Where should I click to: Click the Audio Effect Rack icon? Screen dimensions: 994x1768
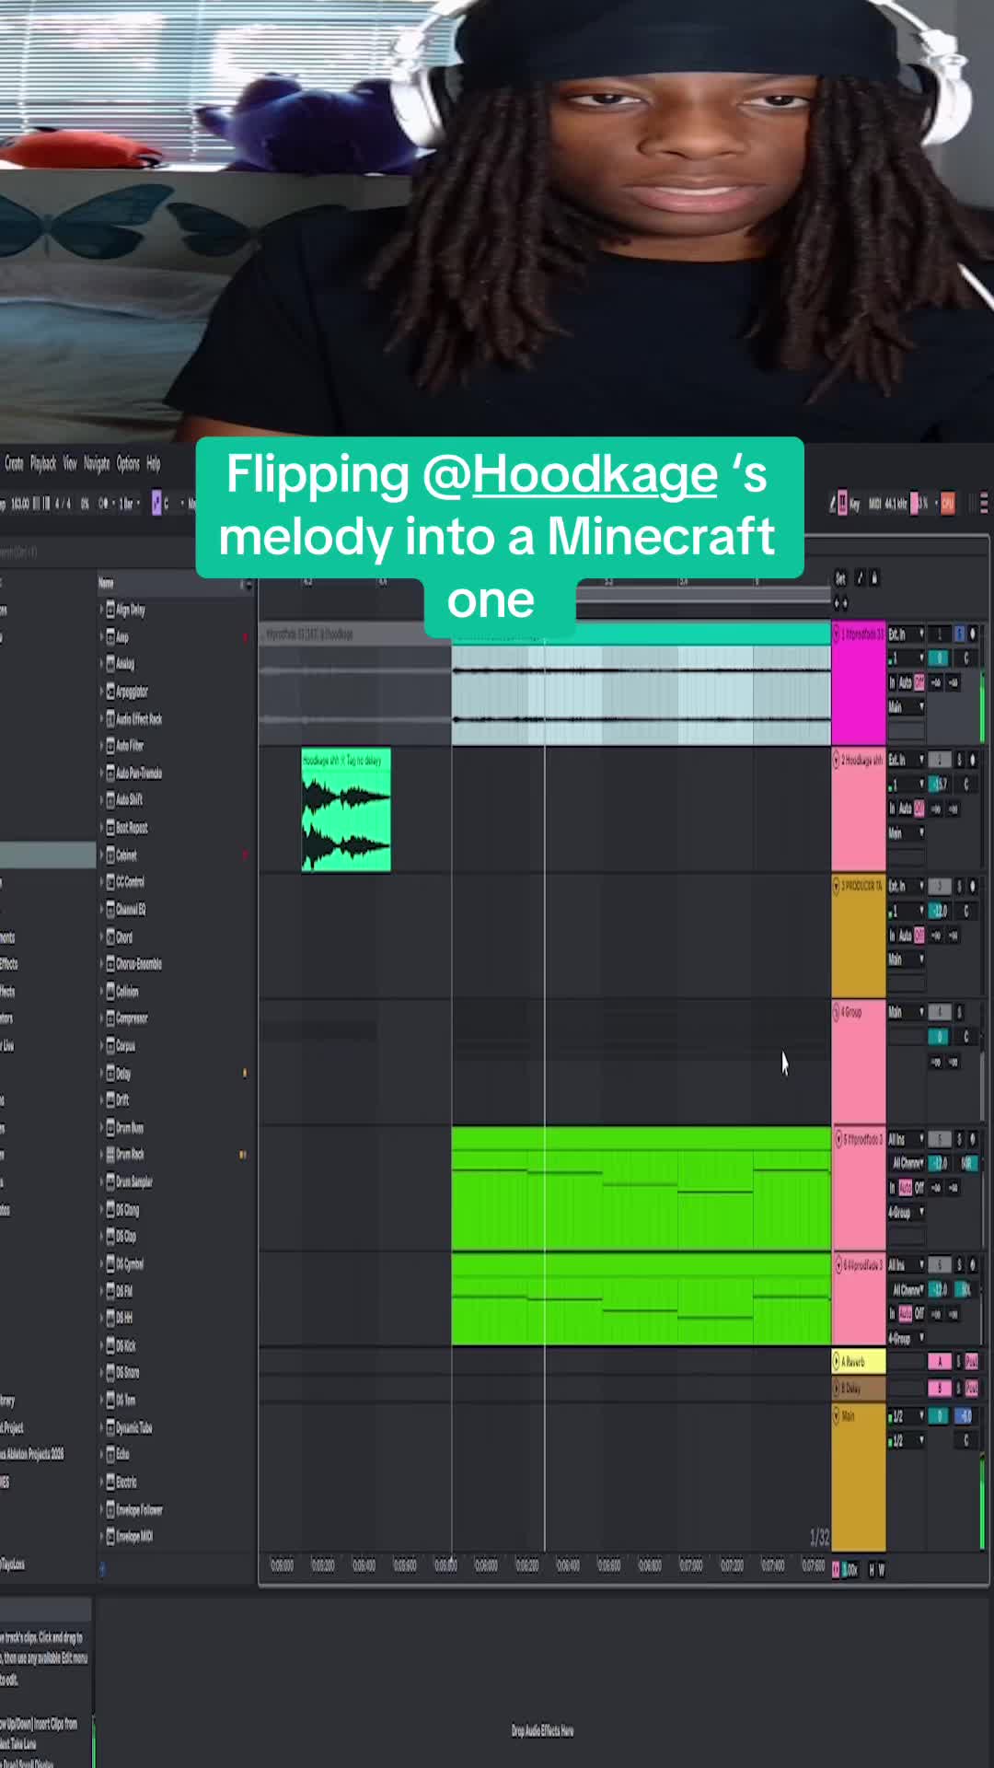pyautogui.click(x=110, y=719)
